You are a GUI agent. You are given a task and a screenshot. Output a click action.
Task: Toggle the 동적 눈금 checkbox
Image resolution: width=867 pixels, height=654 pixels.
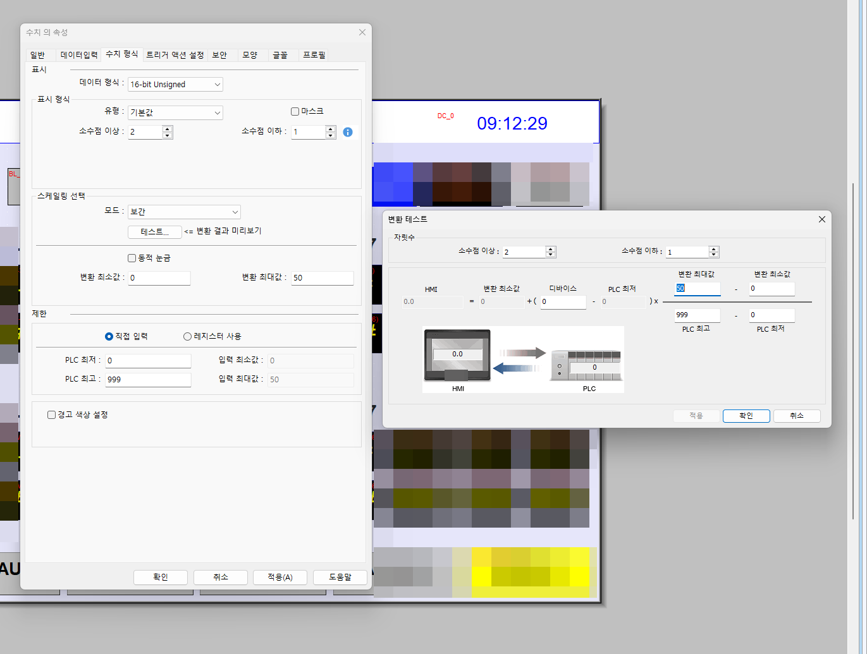(x=132, y=258)
